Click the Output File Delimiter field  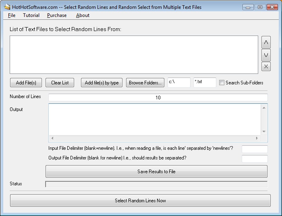point(255,159)
